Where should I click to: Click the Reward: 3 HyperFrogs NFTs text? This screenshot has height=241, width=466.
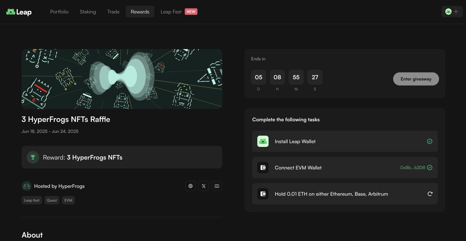82,157
